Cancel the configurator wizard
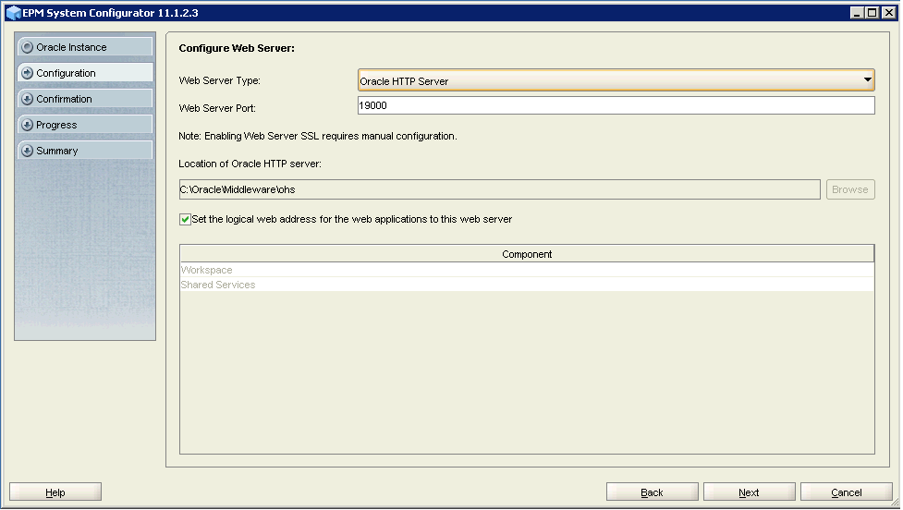 click(846, 492)
